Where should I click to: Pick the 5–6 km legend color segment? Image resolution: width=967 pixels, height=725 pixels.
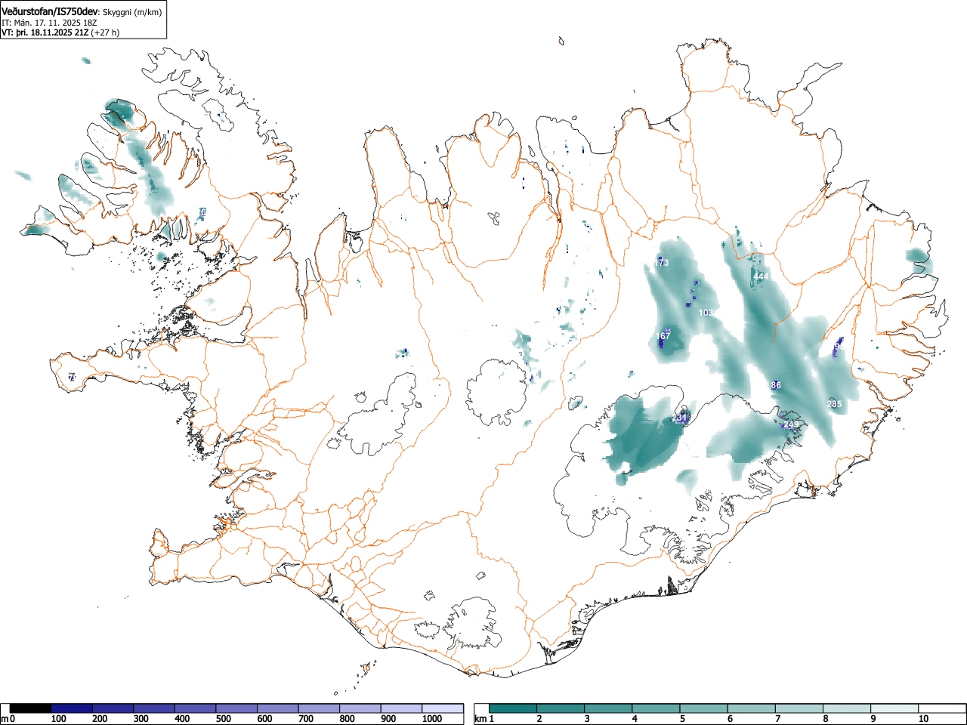[705, 708]
